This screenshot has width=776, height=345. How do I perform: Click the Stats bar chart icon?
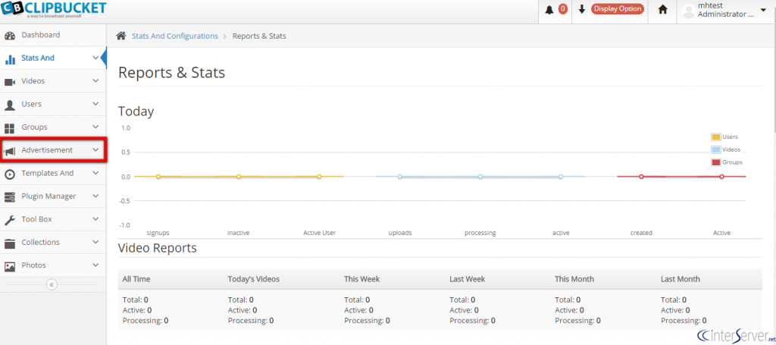pos(9,59)
